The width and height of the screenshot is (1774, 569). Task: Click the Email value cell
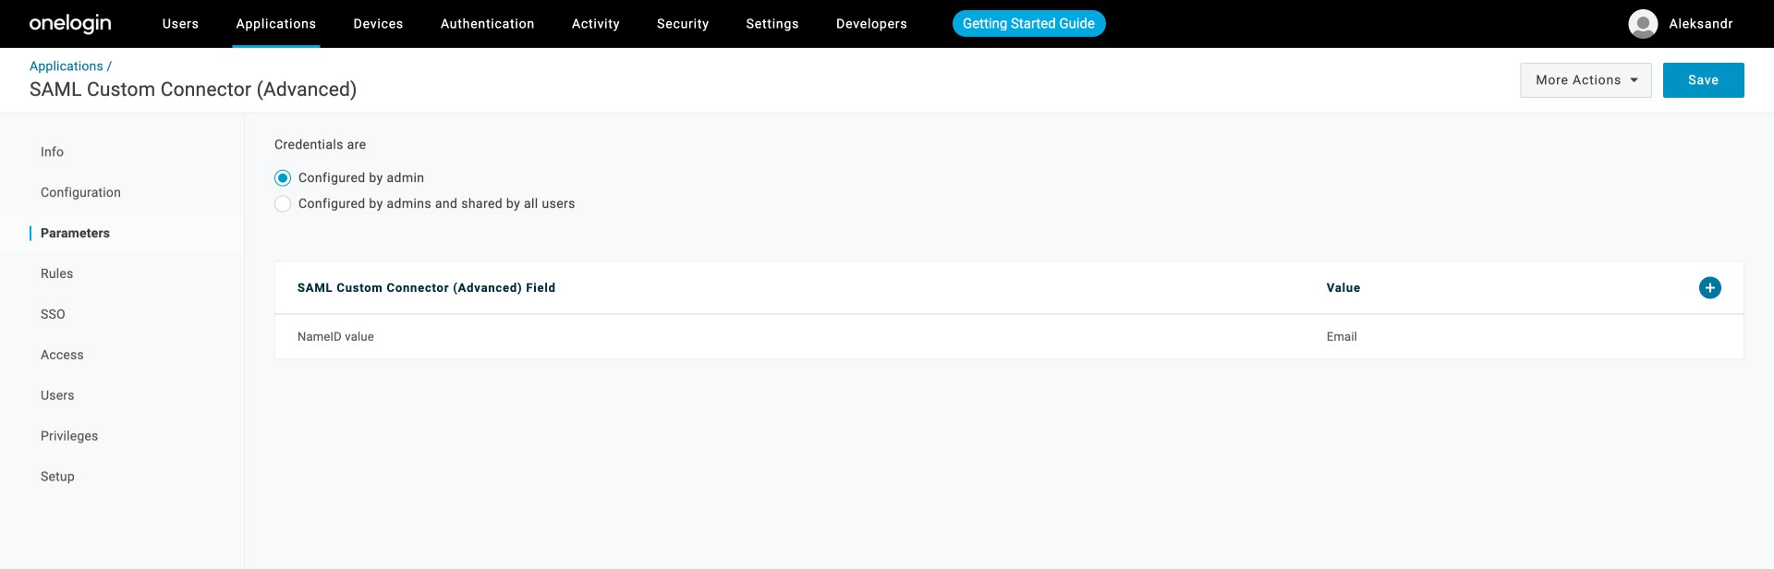tap(1342, 337)
